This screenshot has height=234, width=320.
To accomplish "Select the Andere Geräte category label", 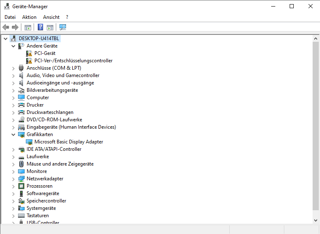I will [x=42, y=46].
